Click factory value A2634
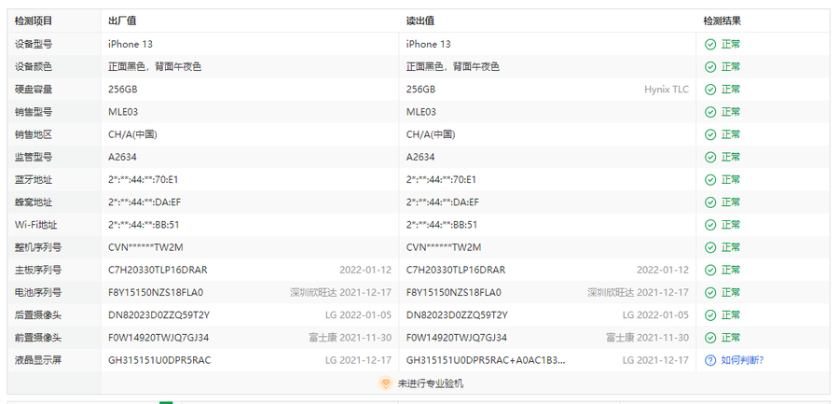 (122, 157)
